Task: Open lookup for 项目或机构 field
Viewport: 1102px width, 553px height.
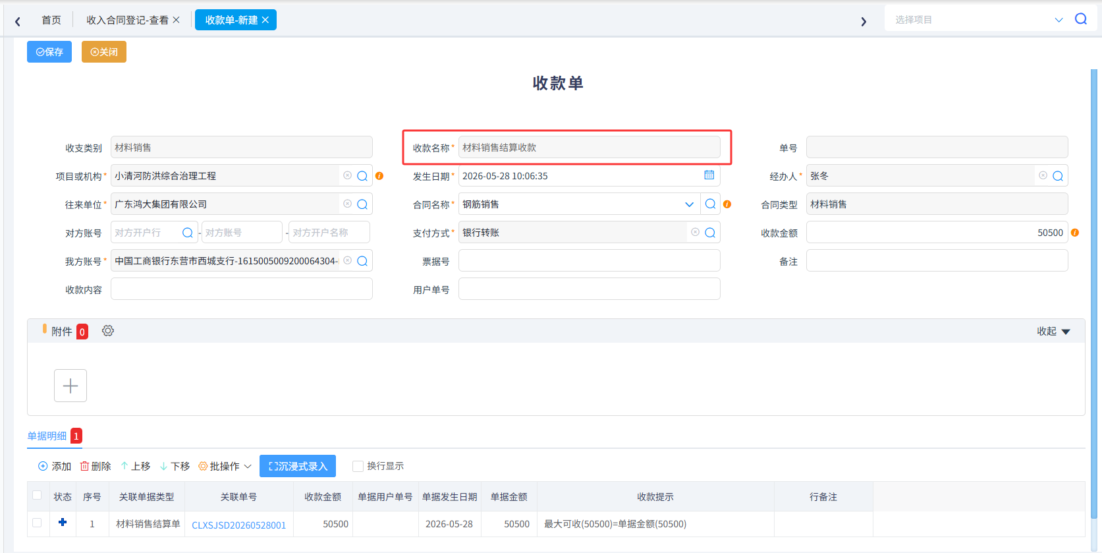Action: pos(362,176)
